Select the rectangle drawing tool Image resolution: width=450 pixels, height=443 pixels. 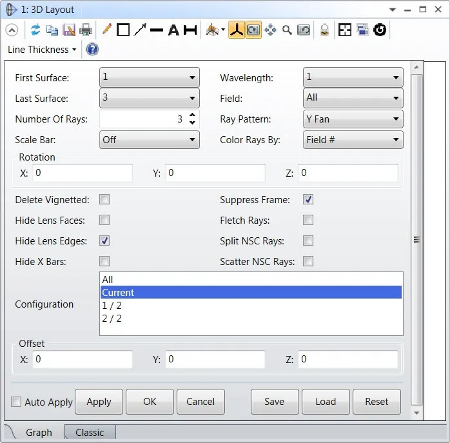[123, 30]
